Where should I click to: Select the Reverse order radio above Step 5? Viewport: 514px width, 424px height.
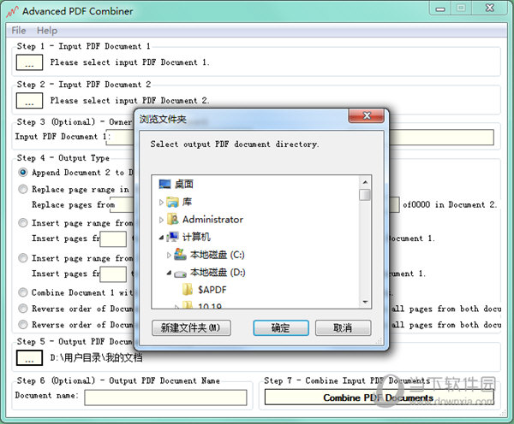pos(22,325)
